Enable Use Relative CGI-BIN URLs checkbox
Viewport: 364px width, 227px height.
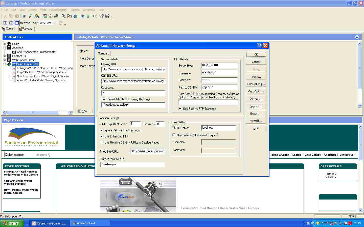point(101,143)
